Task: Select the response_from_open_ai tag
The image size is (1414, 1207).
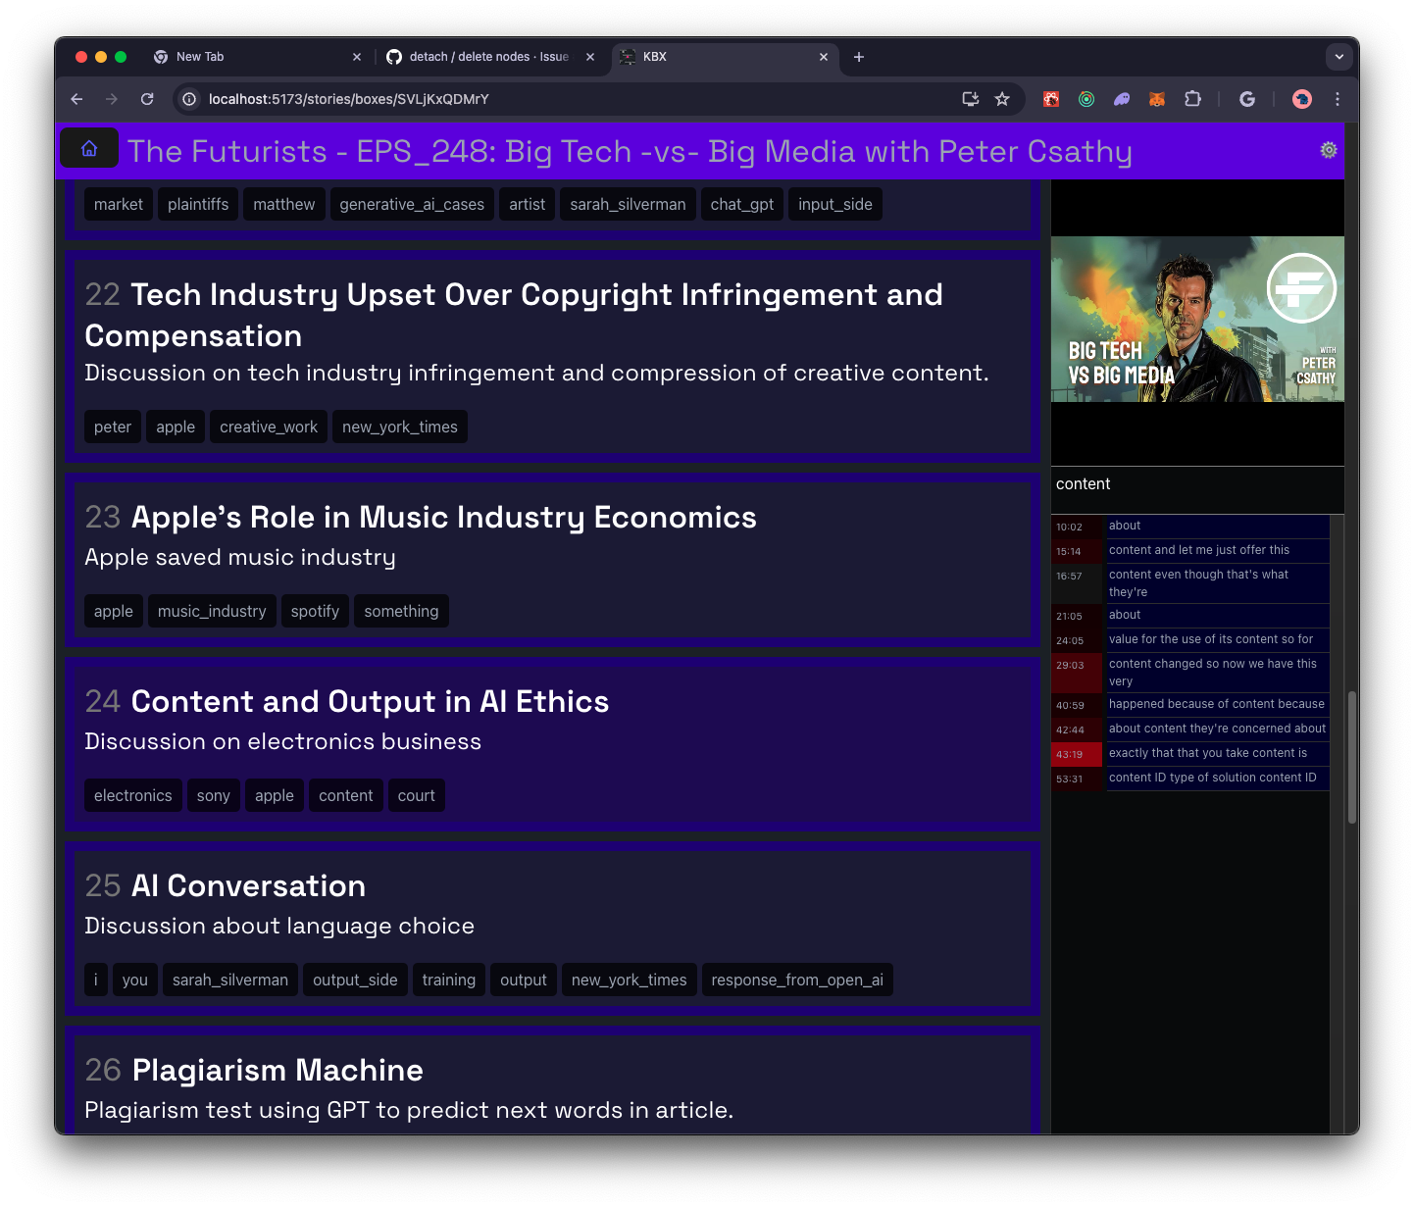Action: pyautogui.click(x=797, y=980)
